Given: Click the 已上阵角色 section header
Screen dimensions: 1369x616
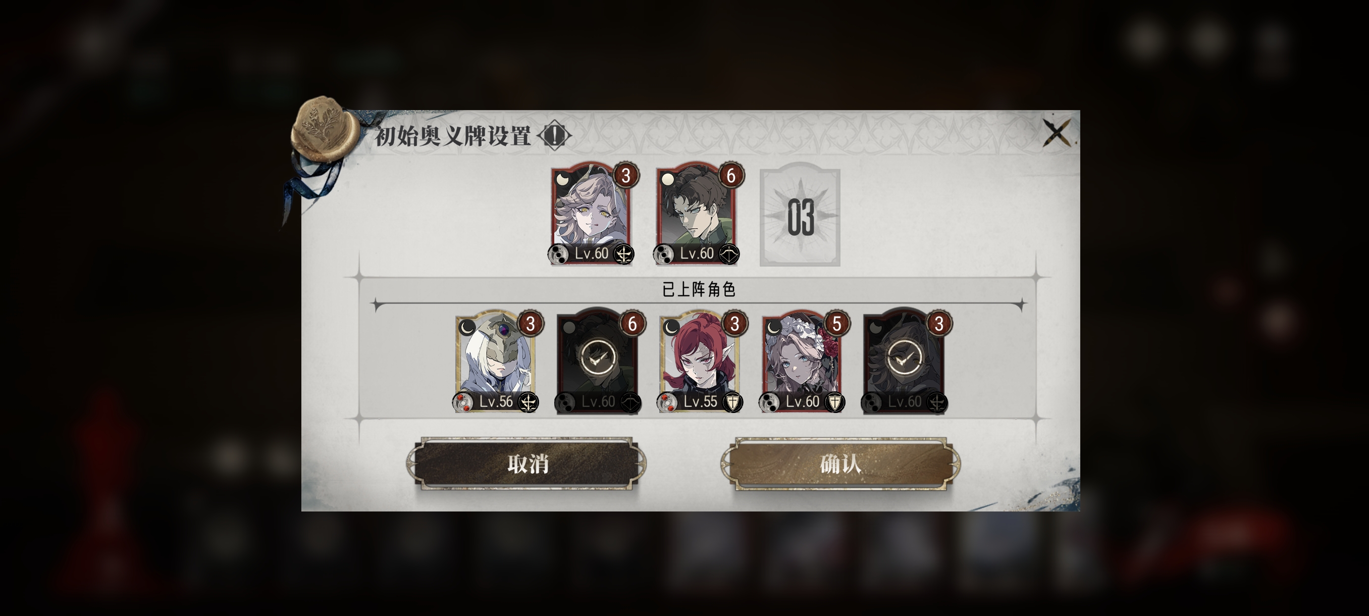Looking at the screenshot, I should pos(698,290).
